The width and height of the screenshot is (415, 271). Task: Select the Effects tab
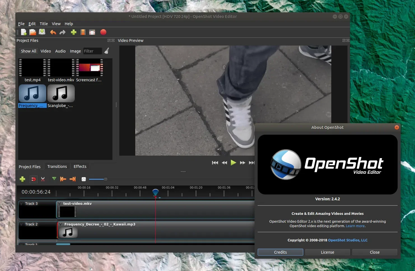pyautogui.click(x=80, y=166)
